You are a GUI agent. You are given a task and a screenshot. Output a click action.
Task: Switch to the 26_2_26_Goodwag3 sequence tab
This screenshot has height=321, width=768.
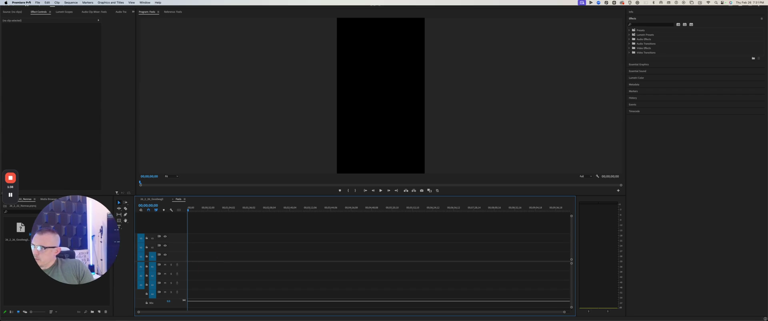(152, 199)
